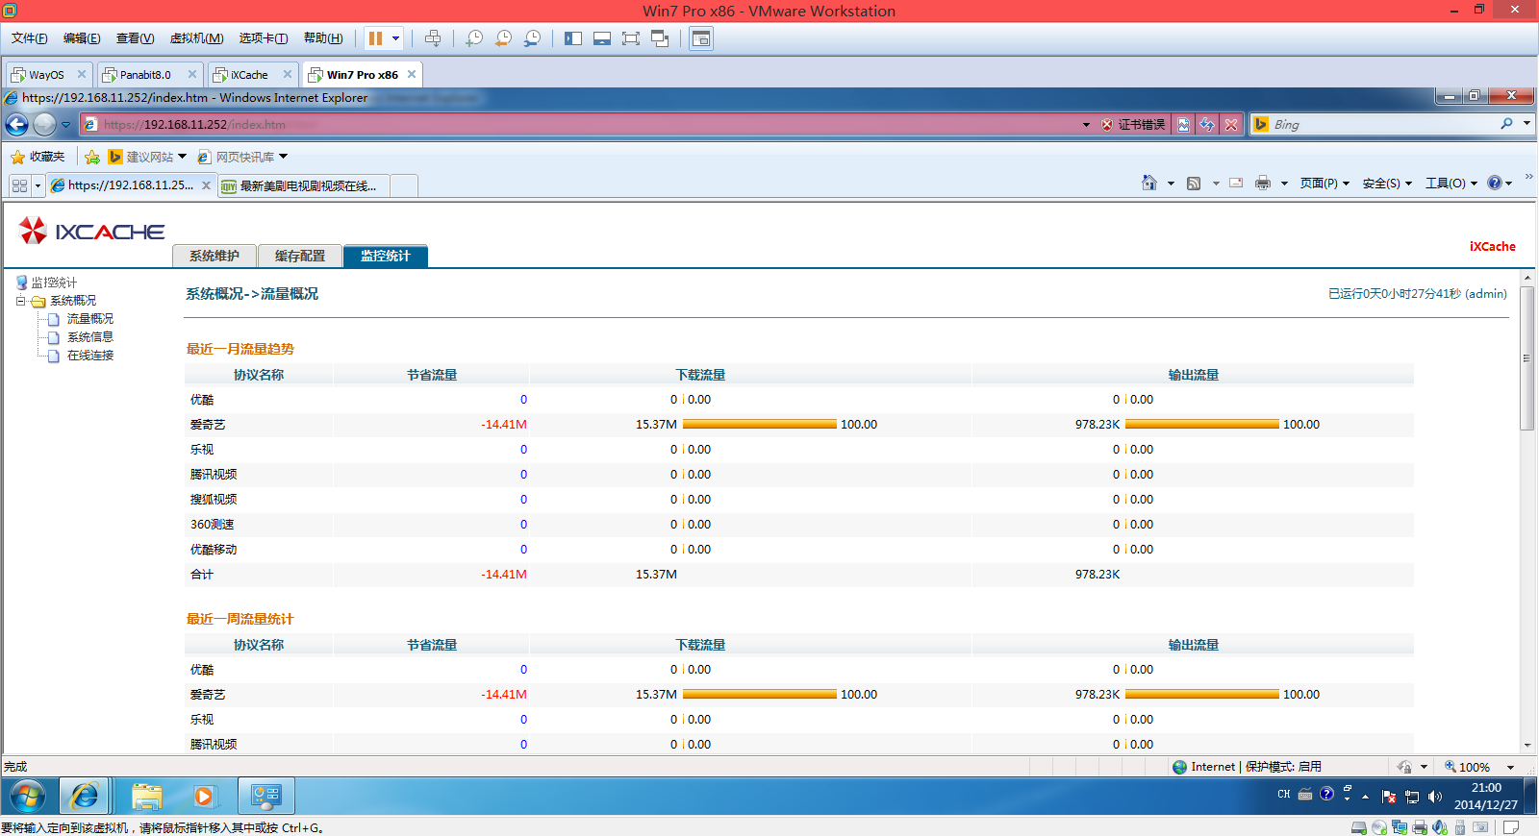Revert to snapshot using the clock-arrow icon
This screenshot has height=836, width=1539.
tap(503, 38)
